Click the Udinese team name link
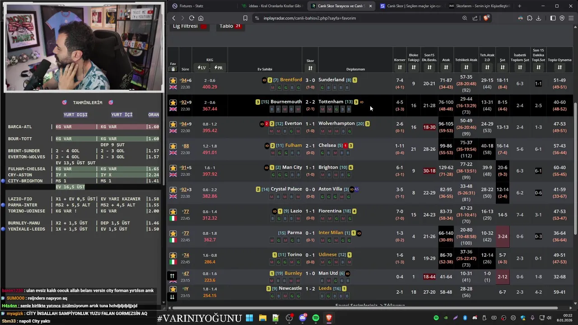The width and height of the screenshot is (578, 325). tap(327, 255)
